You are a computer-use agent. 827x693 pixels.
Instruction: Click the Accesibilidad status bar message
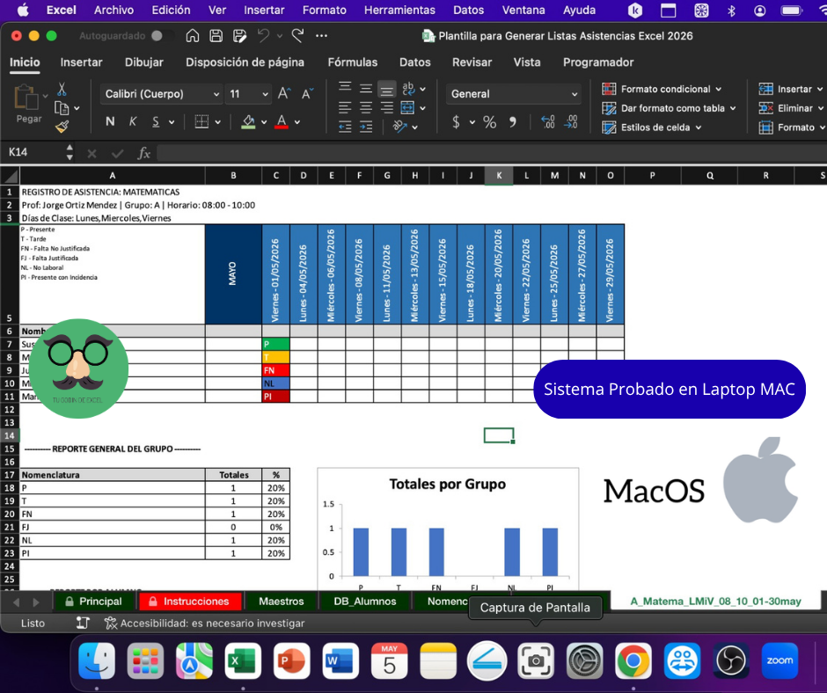[x=205, y=624]
